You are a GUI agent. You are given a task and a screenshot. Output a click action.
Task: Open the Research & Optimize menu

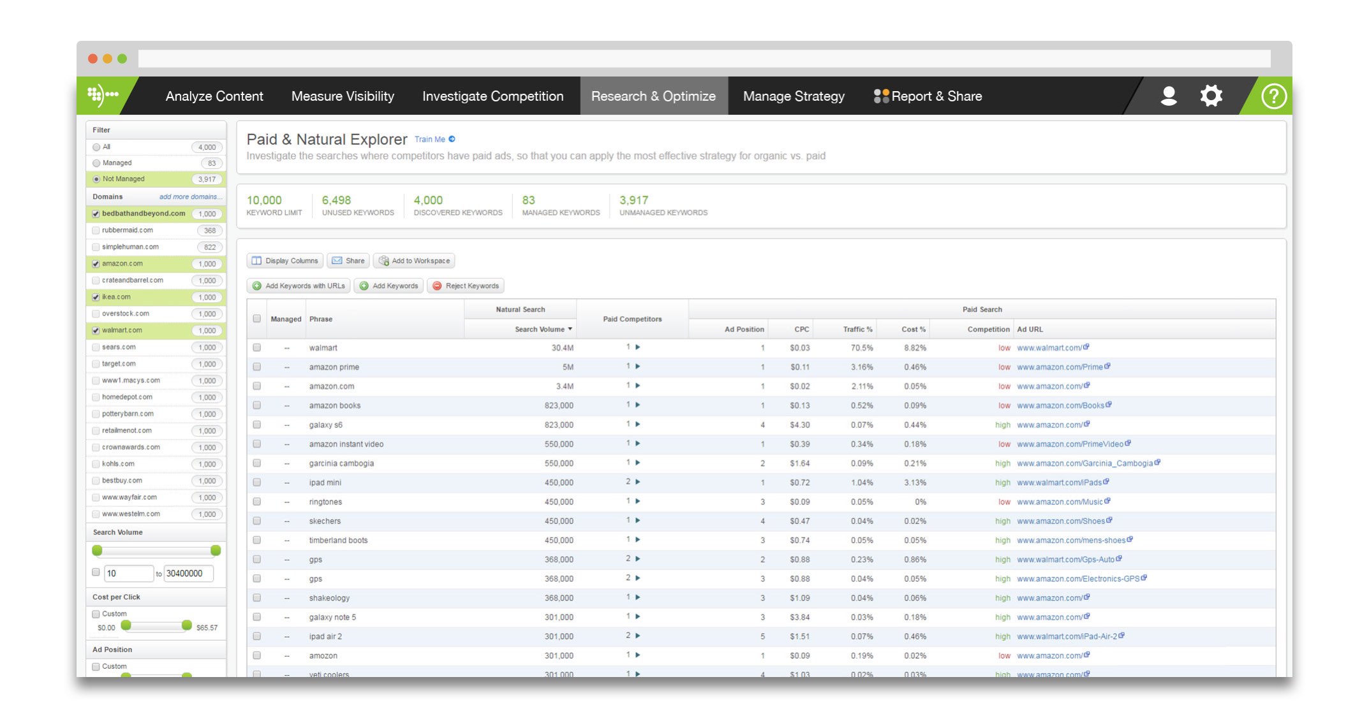pyautogui.click(x=653, y=96)
